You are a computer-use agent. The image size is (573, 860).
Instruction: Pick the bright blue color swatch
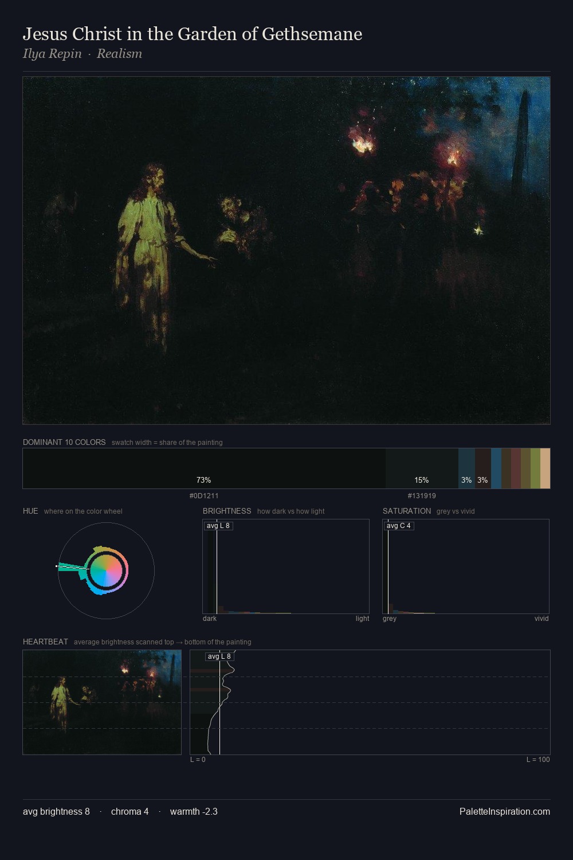(x=496, y=468)
